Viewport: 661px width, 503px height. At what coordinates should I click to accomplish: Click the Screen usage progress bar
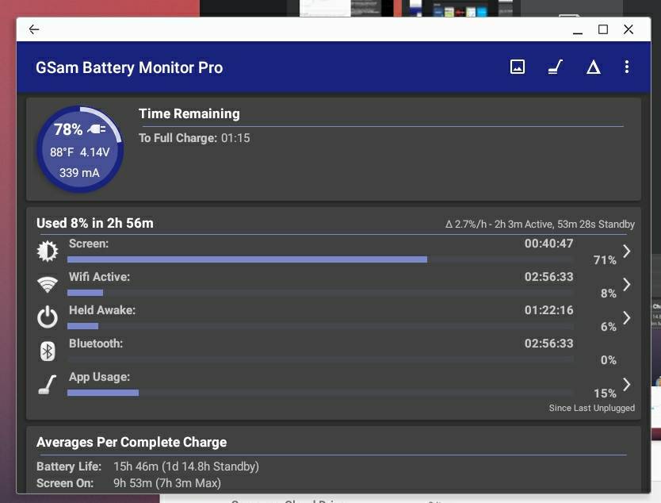(320, 259)
